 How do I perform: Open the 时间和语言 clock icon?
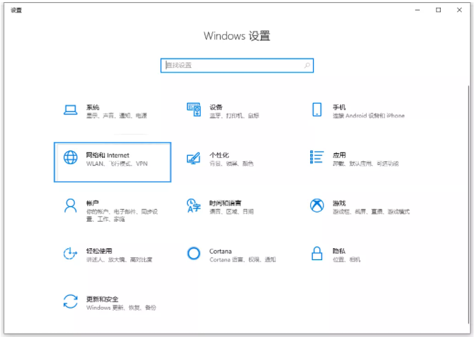tap(193, 206)
